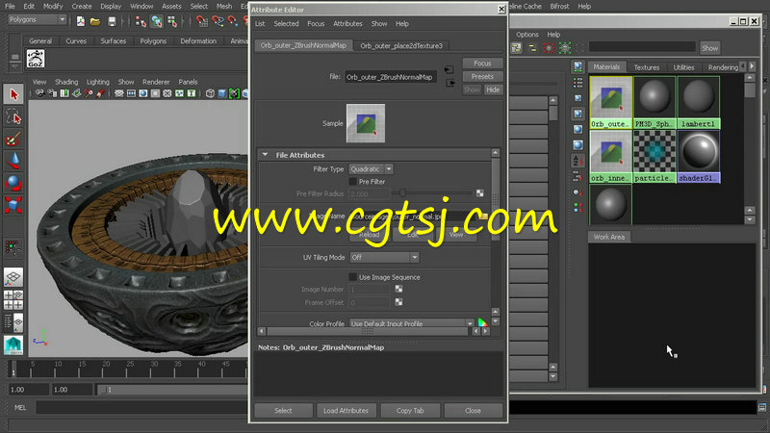Open the viewport Shading menu
Viewport: 770px width, 433px height.
click(x=66, y=82)
